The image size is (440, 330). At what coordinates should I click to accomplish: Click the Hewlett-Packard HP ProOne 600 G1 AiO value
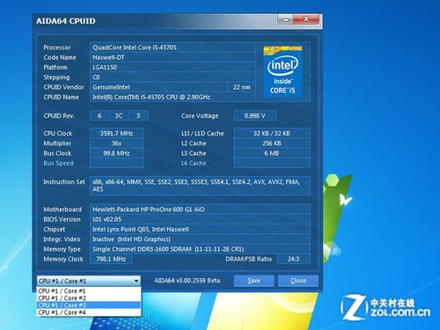pos(200,209)
